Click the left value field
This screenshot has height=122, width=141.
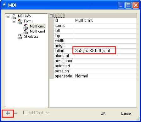(105, 31)
